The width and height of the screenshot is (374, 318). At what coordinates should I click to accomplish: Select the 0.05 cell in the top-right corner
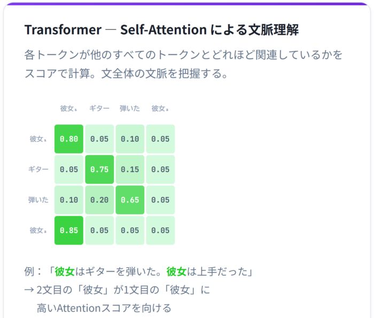(x=160, y=139)
